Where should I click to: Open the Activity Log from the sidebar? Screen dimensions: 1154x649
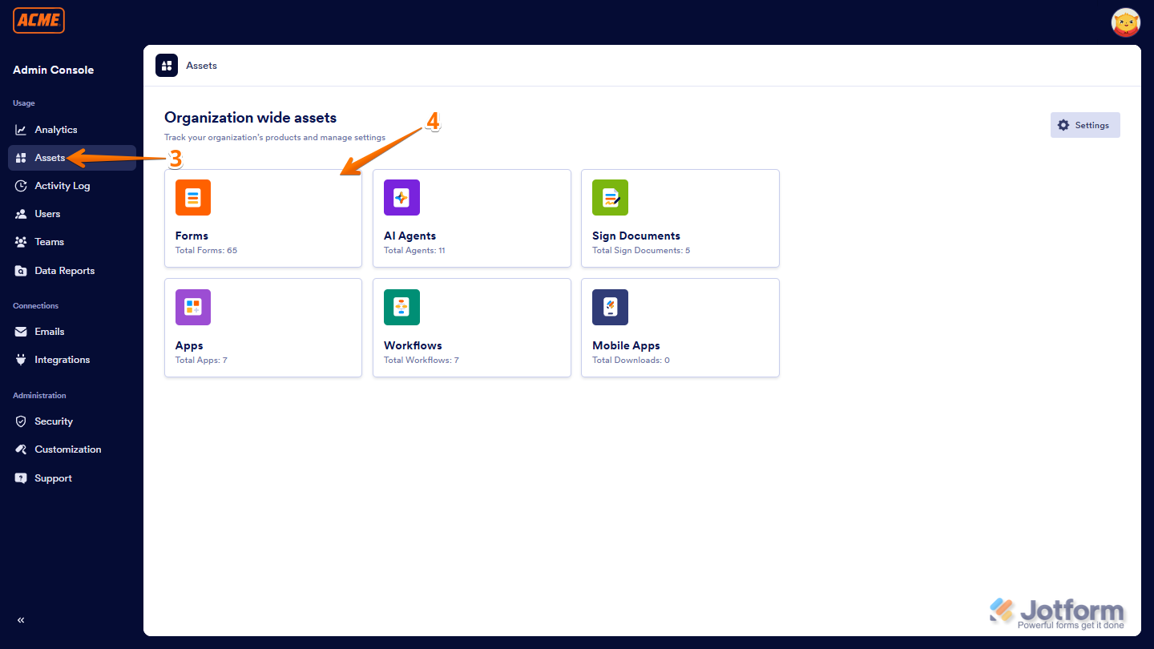click(x=22, y=185)
